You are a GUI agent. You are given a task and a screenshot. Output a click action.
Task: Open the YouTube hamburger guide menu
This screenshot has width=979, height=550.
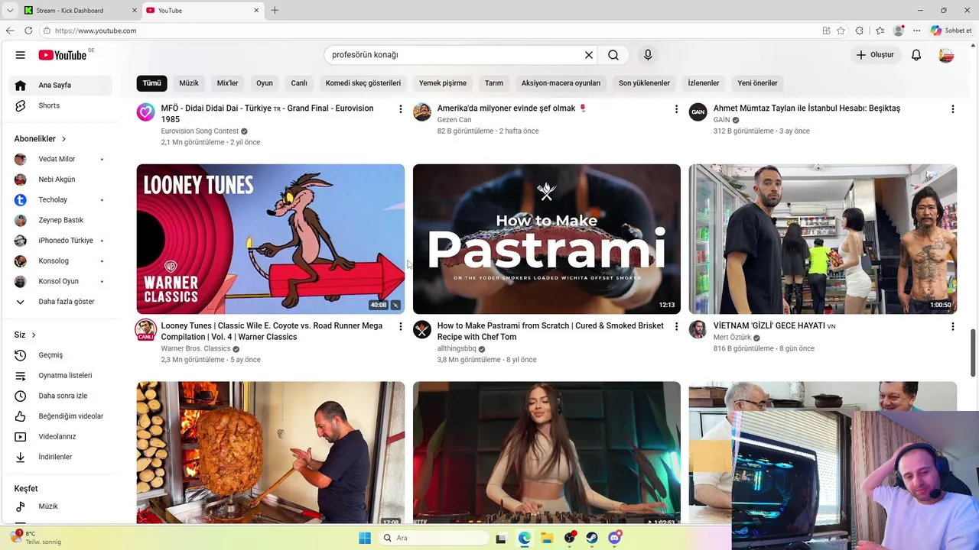point(21,55)
